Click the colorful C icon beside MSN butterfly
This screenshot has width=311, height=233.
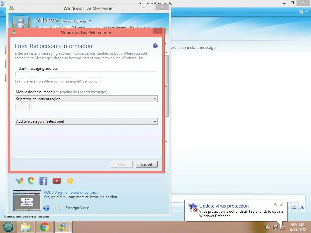pyautogui.click(x=31, y=181)
